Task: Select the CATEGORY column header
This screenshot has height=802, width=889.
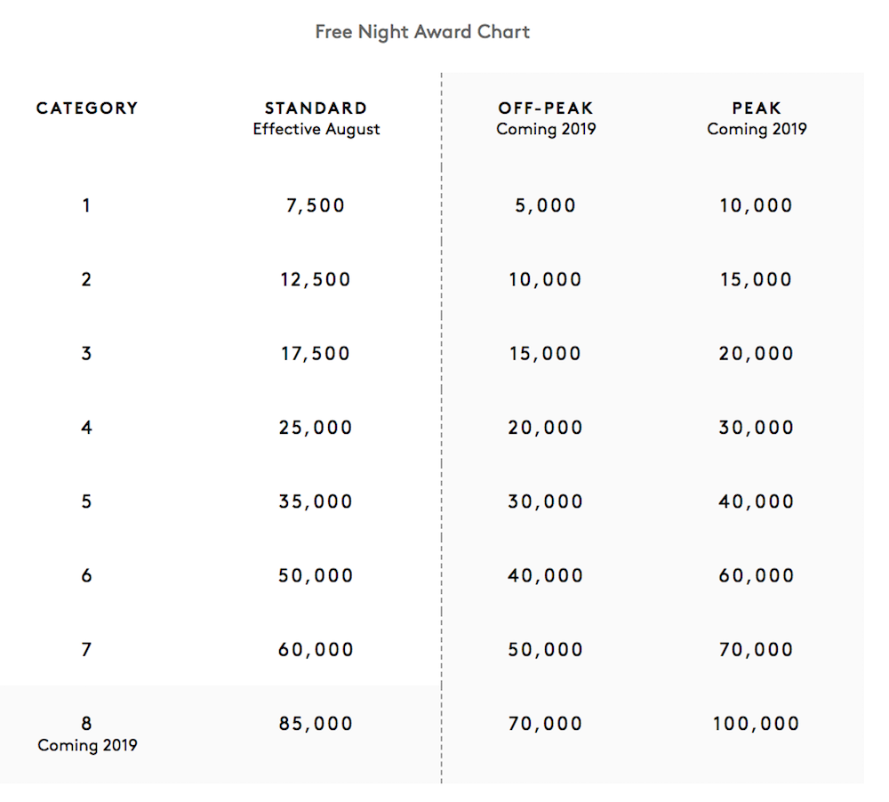Action: [87, 108]
